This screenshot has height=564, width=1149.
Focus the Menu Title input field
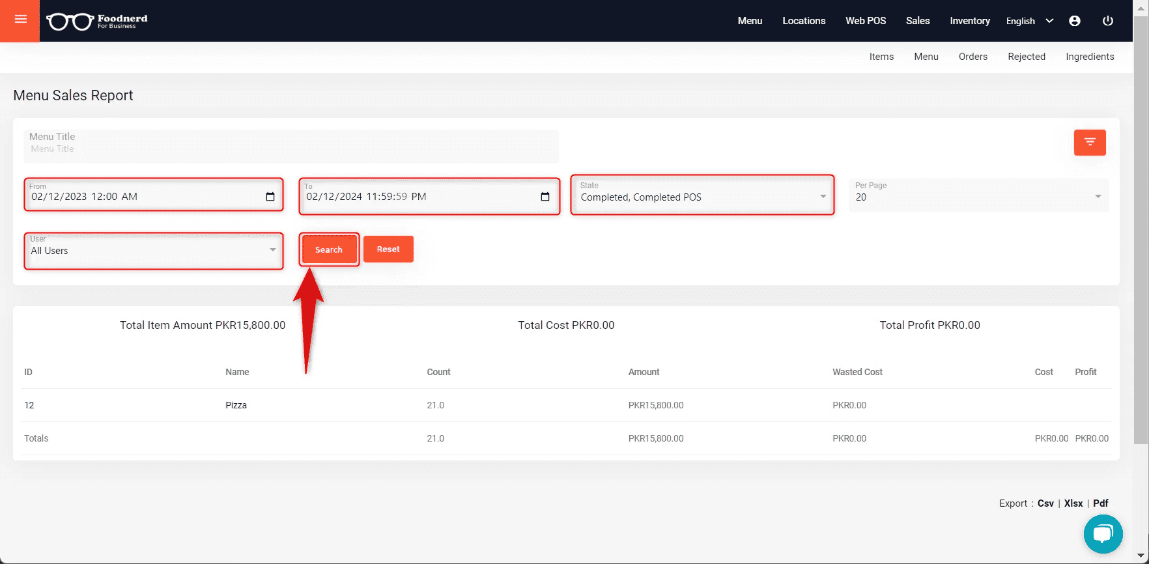click(x=291, y=147)
